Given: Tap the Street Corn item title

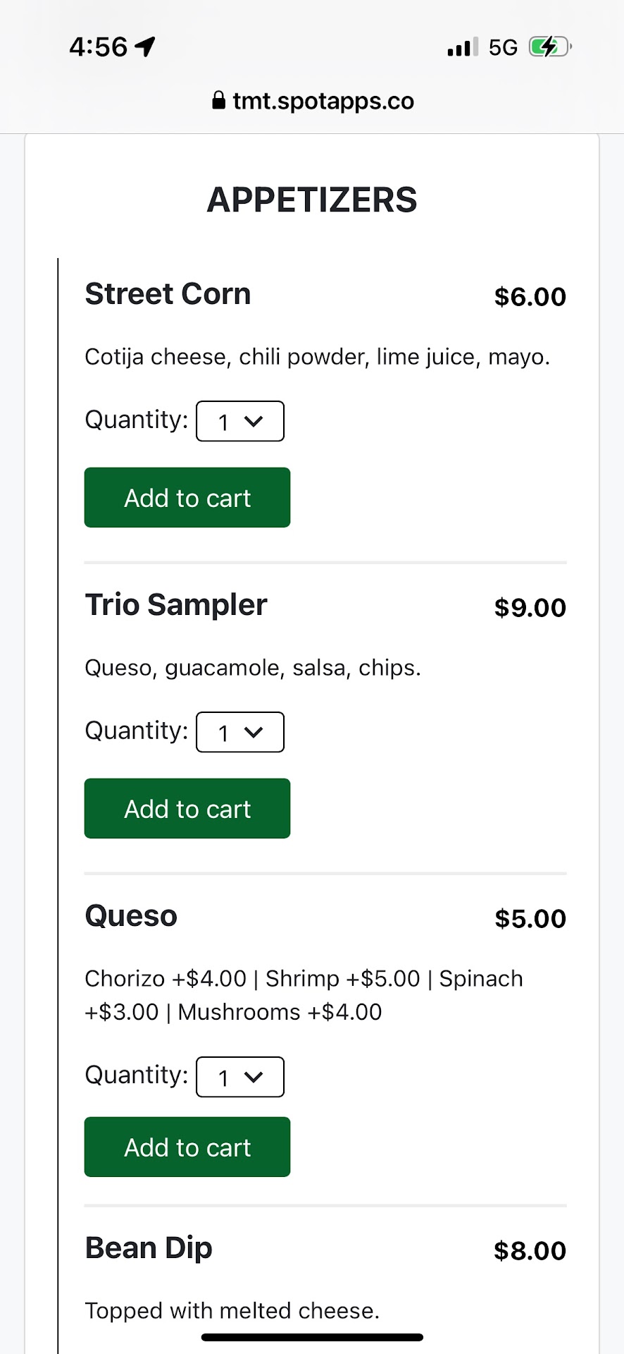Looking at the screenshot, I should tap(168, 294).
